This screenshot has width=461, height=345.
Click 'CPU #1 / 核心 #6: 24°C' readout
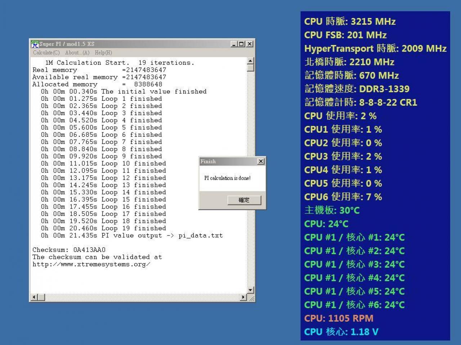[x=354, y=305]
